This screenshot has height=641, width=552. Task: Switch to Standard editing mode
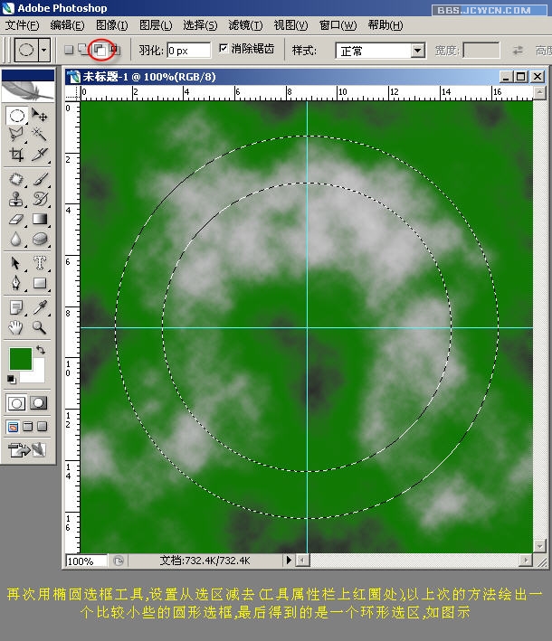[16, 403]
